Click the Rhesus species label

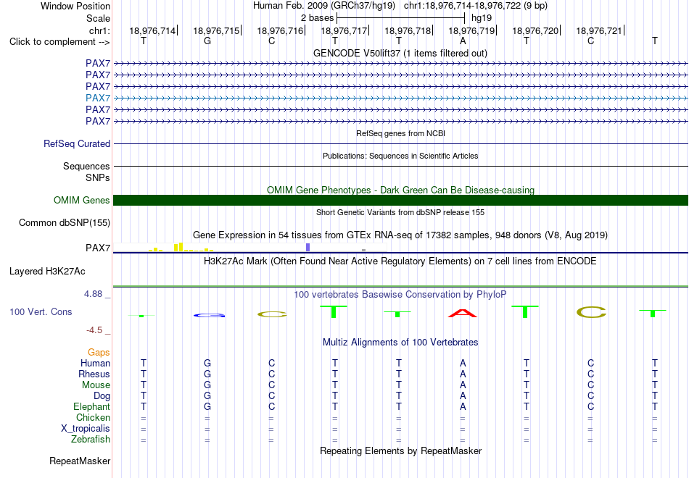pyautogui.click(x=94, y=374)
